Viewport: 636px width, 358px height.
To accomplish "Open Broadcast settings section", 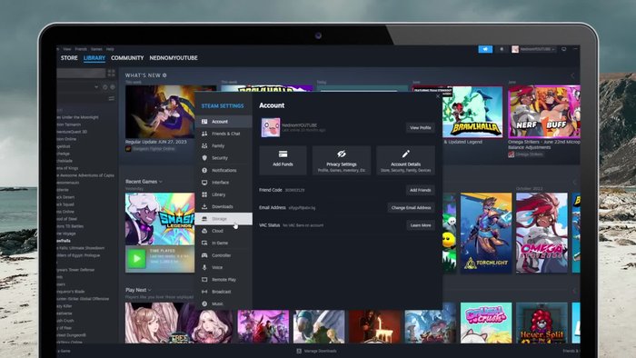I will point(224,292).
